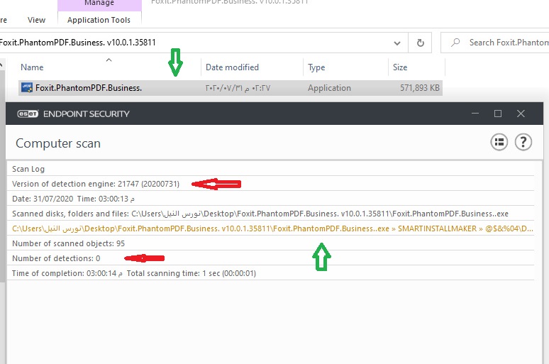This screenshot has width=549, height=364.
Task: Close the ESET Endpoint Security window
Action: [x=521, y=114]
